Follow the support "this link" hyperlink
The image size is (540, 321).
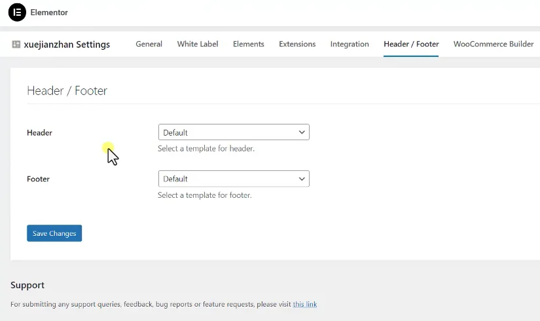305,305
